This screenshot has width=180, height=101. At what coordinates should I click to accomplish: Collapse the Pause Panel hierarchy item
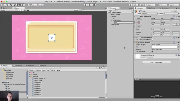(112, 20)
